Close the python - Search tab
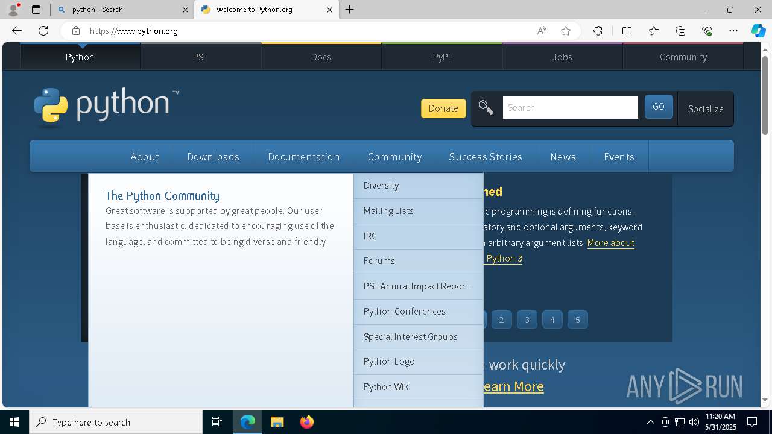772x434 pixels. pos(185,10)
